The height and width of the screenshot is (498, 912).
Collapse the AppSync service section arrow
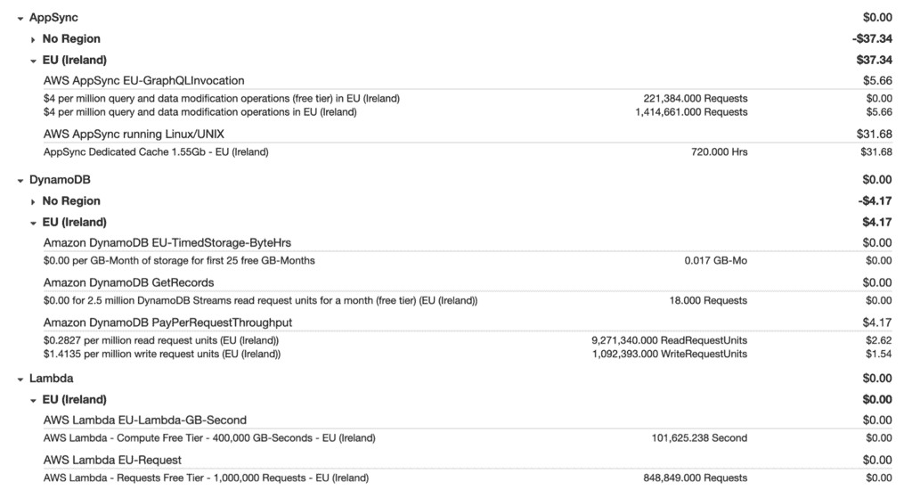pyautogui.click(x=20, y=18)
